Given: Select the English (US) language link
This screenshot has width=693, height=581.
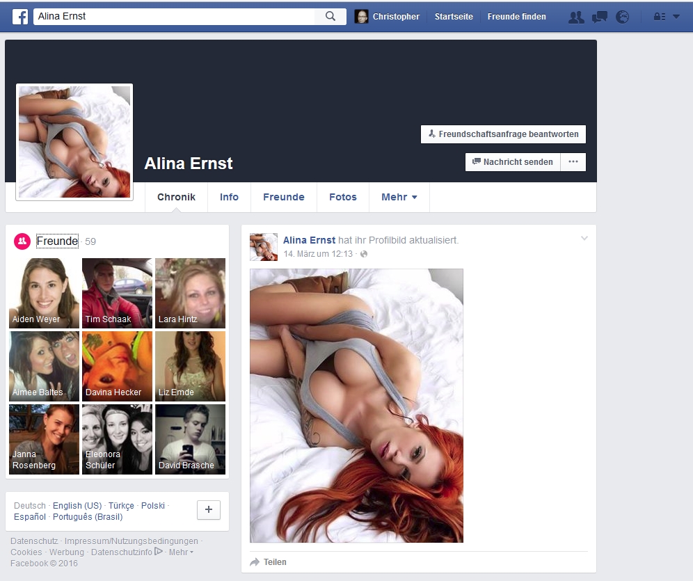Looking at the screenshot, I should tap(77, 506).
